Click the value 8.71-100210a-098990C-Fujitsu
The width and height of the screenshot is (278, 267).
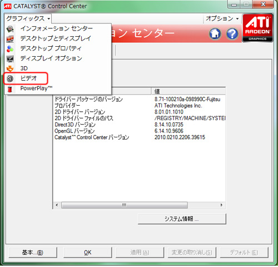click(187, 99)
